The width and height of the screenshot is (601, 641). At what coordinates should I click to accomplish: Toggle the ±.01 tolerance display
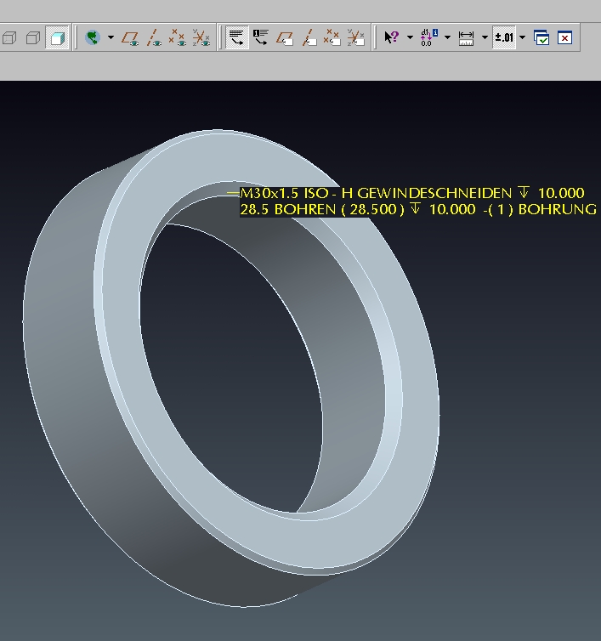pyautogui.click(x=504, y=37)
